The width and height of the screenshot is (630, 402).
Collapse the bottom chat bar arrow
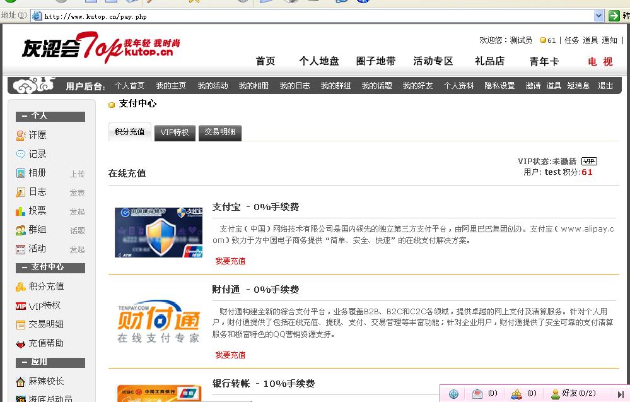pyautogui.click(x=621, y=394)
